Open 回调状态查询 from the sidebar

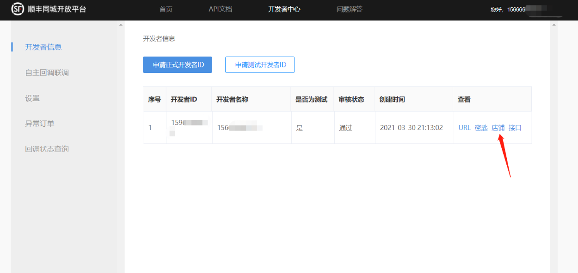pyautogui.click(x=47, y=149)
